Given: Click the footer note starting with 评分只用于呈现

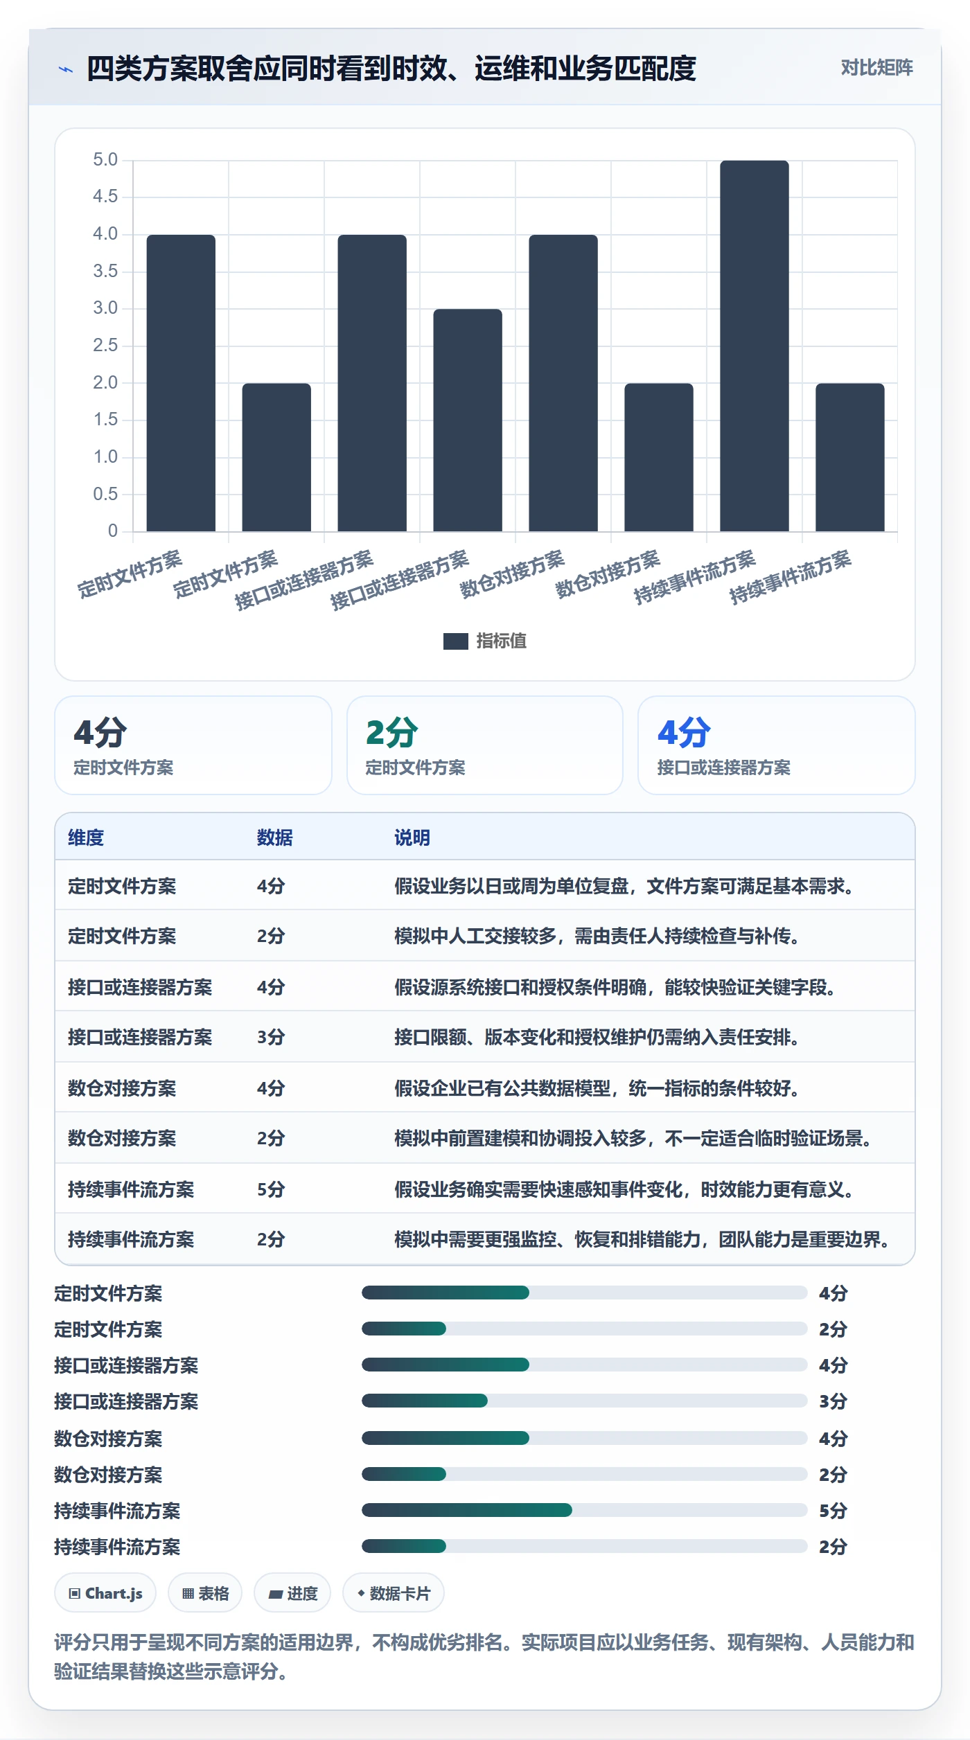Looking at the screenshot, I should 485,1656.
